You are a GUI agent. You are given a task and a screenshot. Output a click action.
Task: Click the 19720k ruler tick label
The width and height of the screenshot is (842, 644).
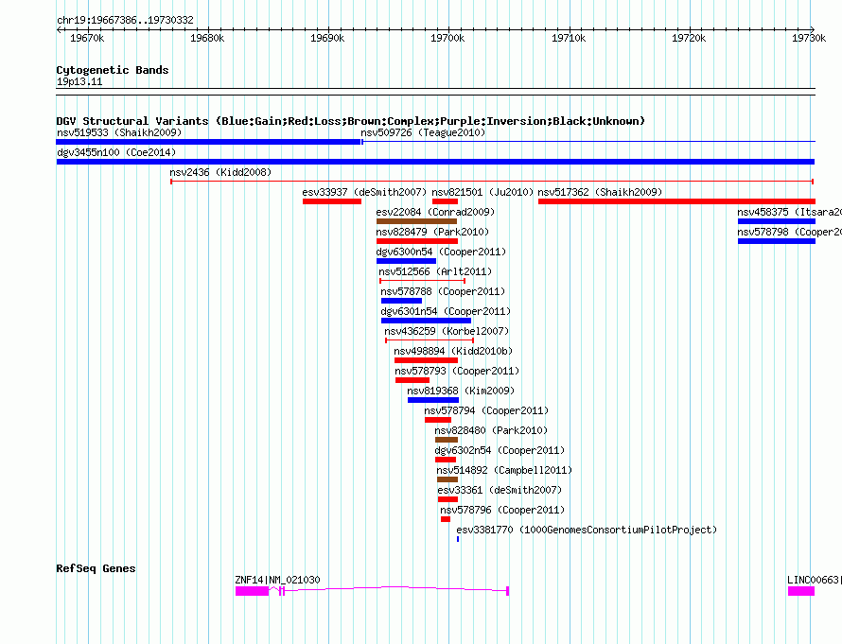[x=689, y=38]
